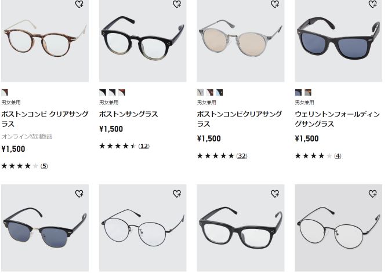This screenshot has width=388, height=273.
Task: Open the 32 reviews link
Action: [242, 156]
